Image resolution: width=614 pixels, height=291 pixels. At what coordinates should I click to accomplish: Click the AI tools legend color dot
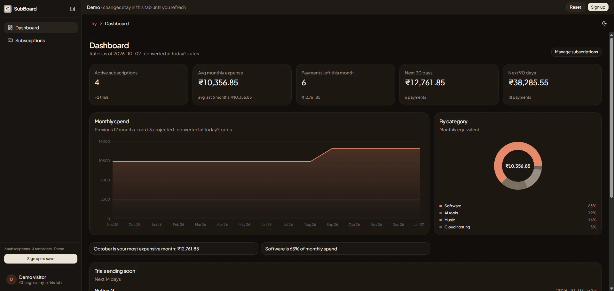pos(441,213)
